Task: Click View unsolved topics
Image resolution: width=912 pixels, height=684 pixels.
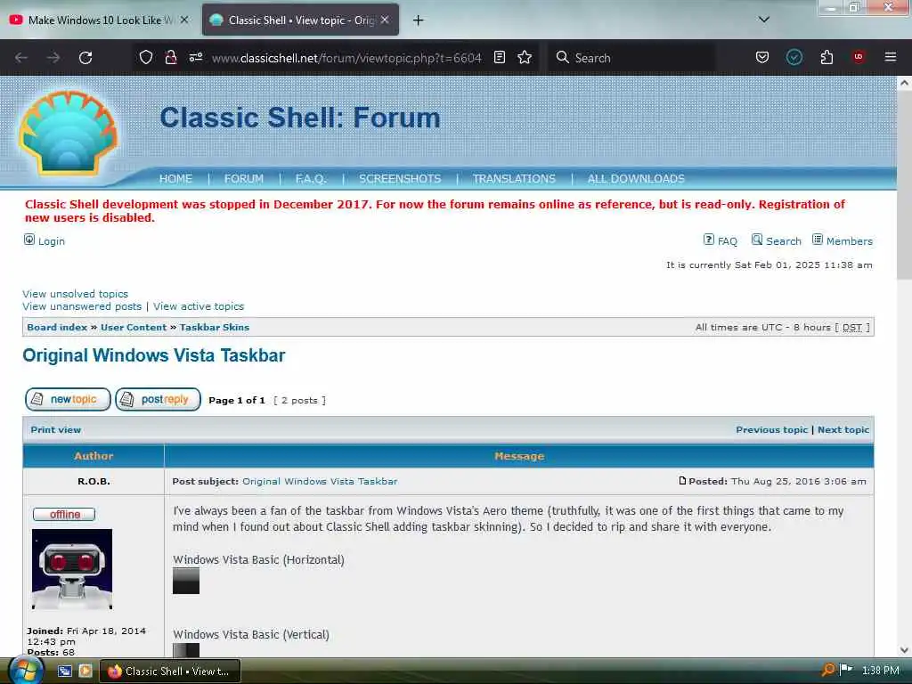Action: (75, 294)
